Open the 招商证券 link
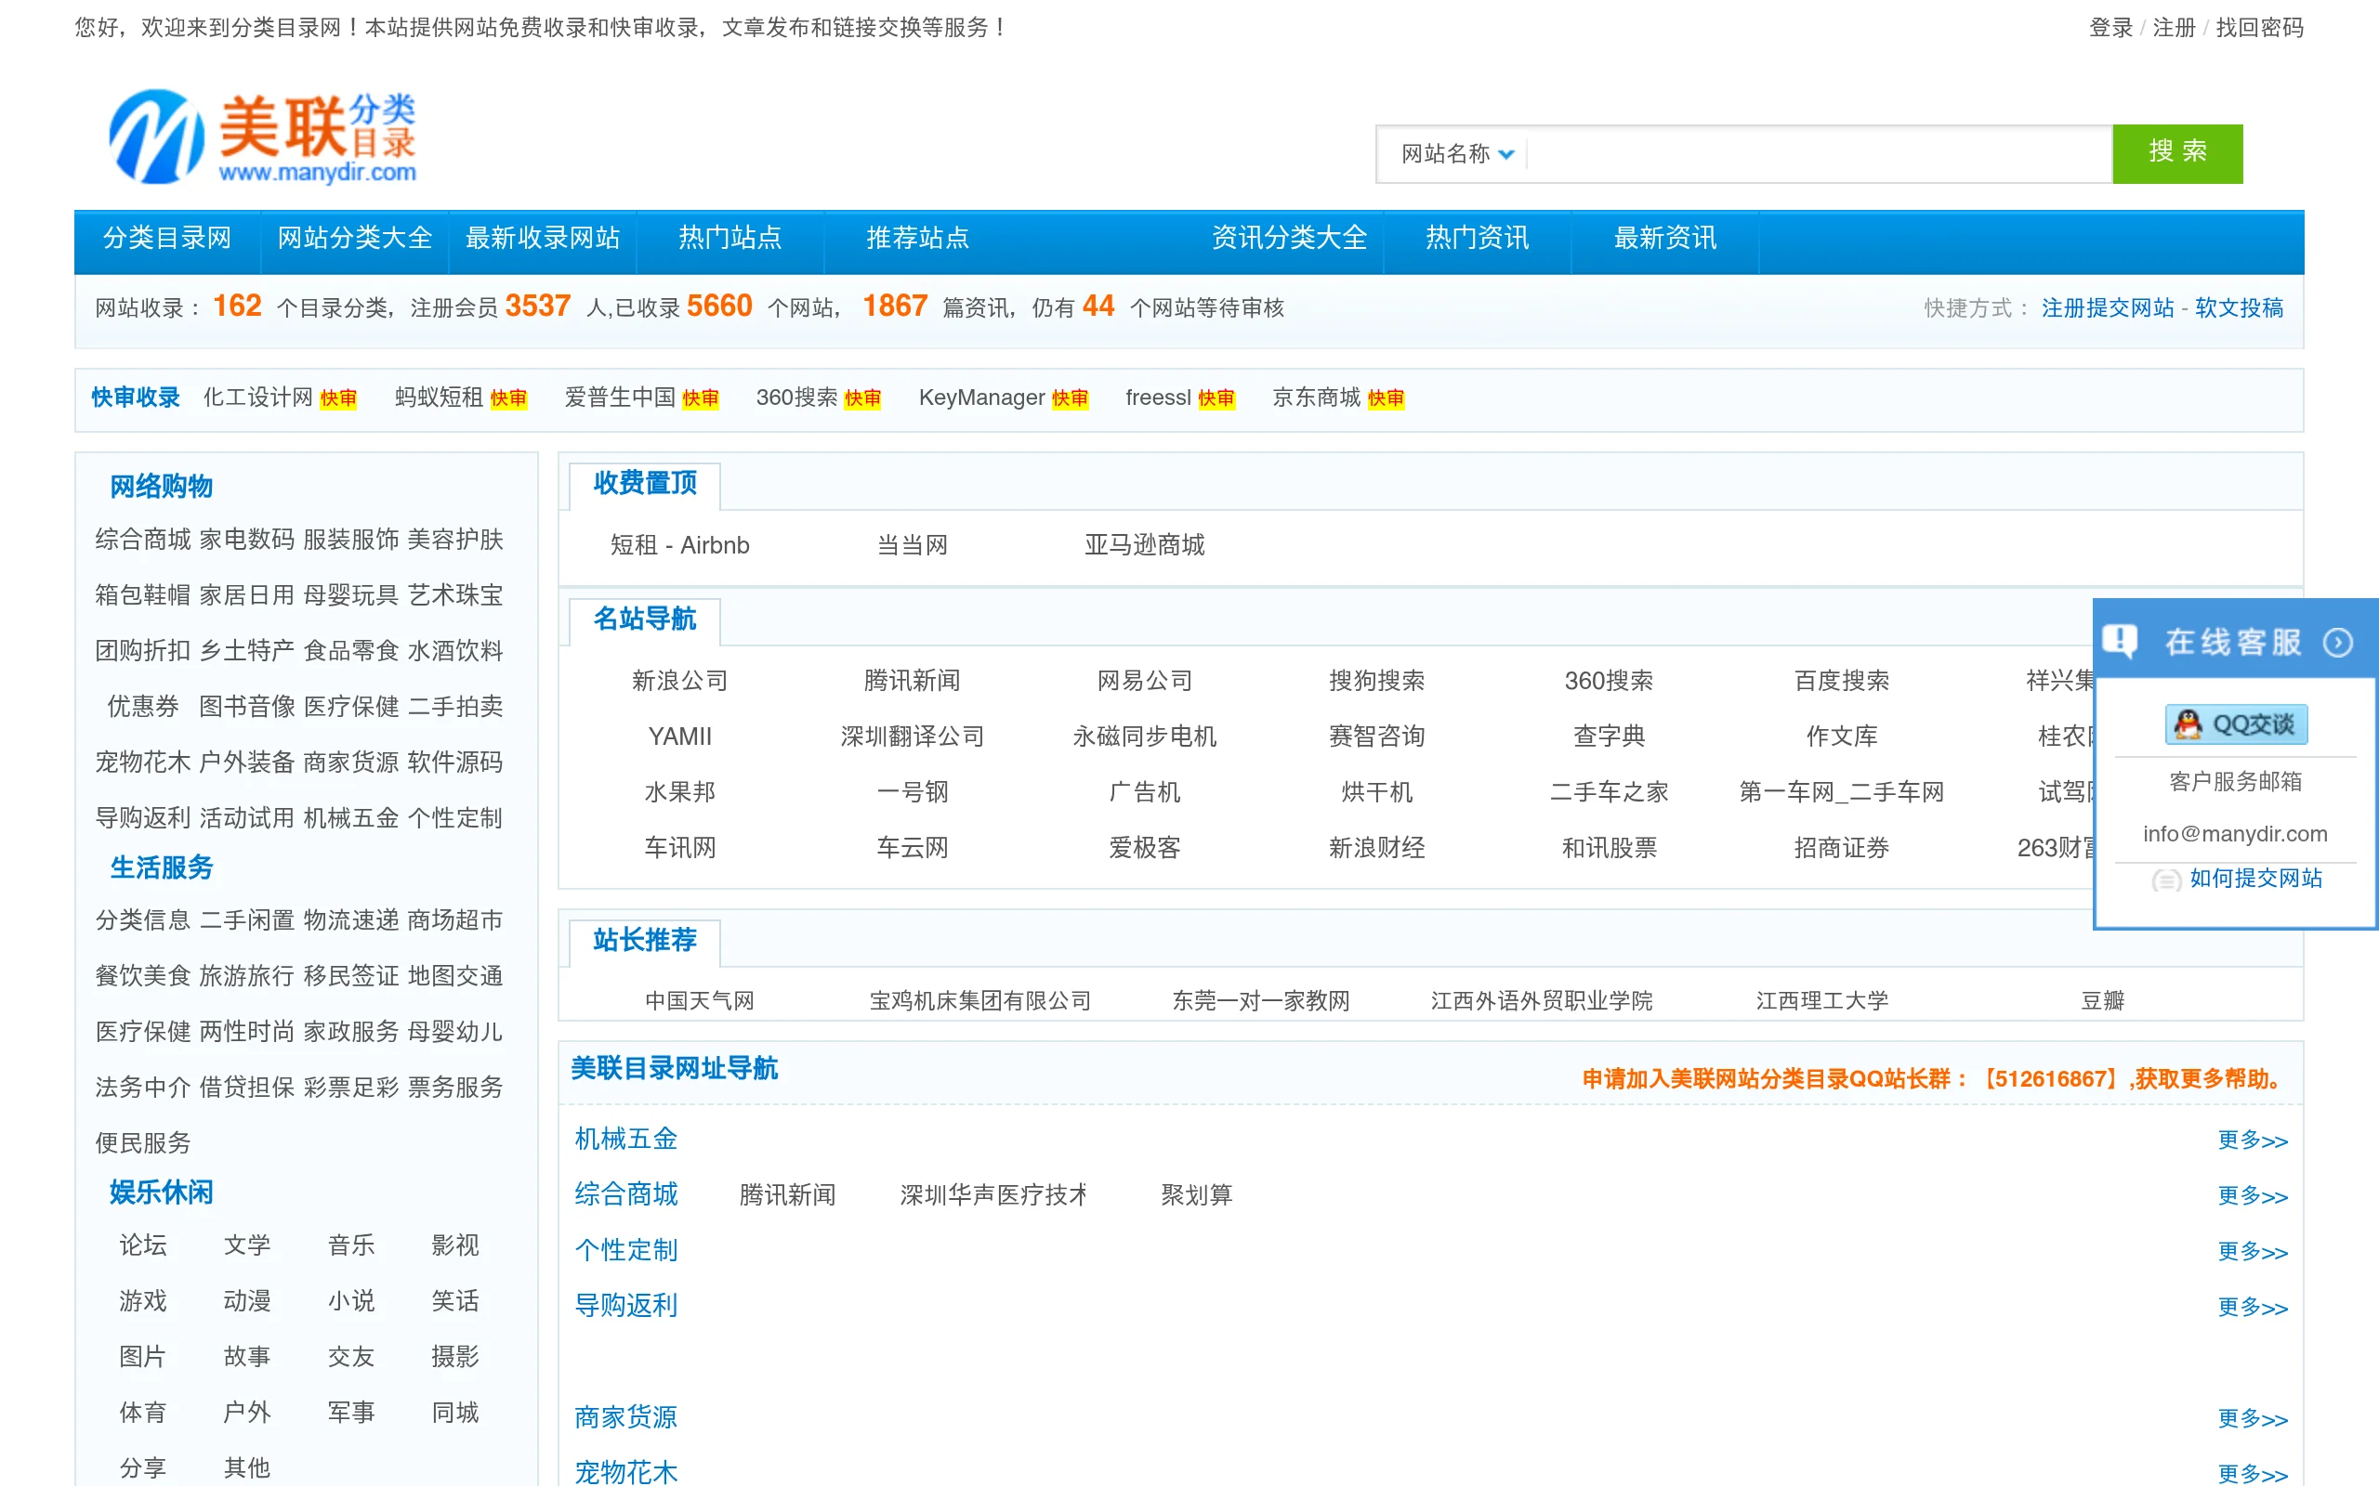 [x=1841, y=847]
